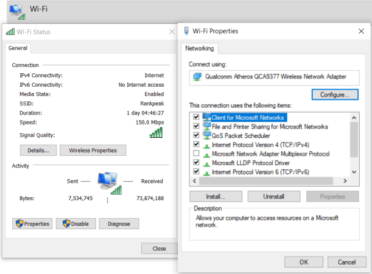Click received bytes value 73,874,188
The width and height of the screenshot is (372, 274).
[x=150, y=198]
